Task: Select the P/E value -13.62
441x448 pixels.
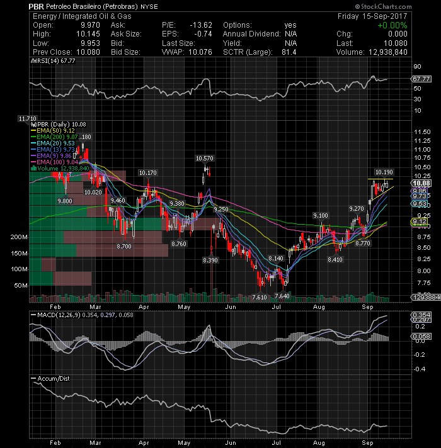Action: click(201, 25)
